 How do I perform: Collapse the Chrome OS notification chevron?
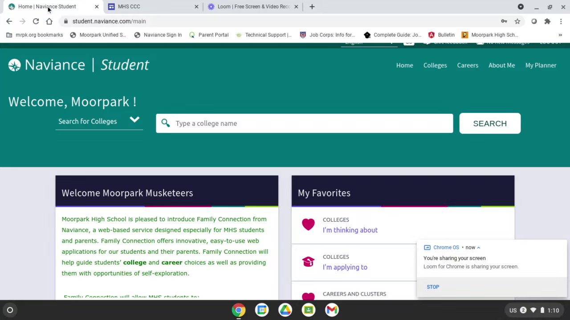[479, 248]
